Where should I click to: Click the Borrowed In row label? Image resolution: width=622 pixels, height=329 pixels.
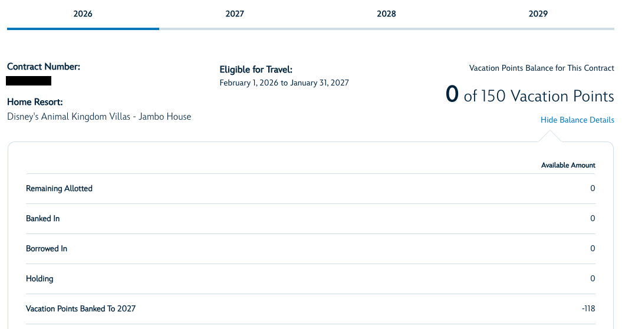click(47, 249)
